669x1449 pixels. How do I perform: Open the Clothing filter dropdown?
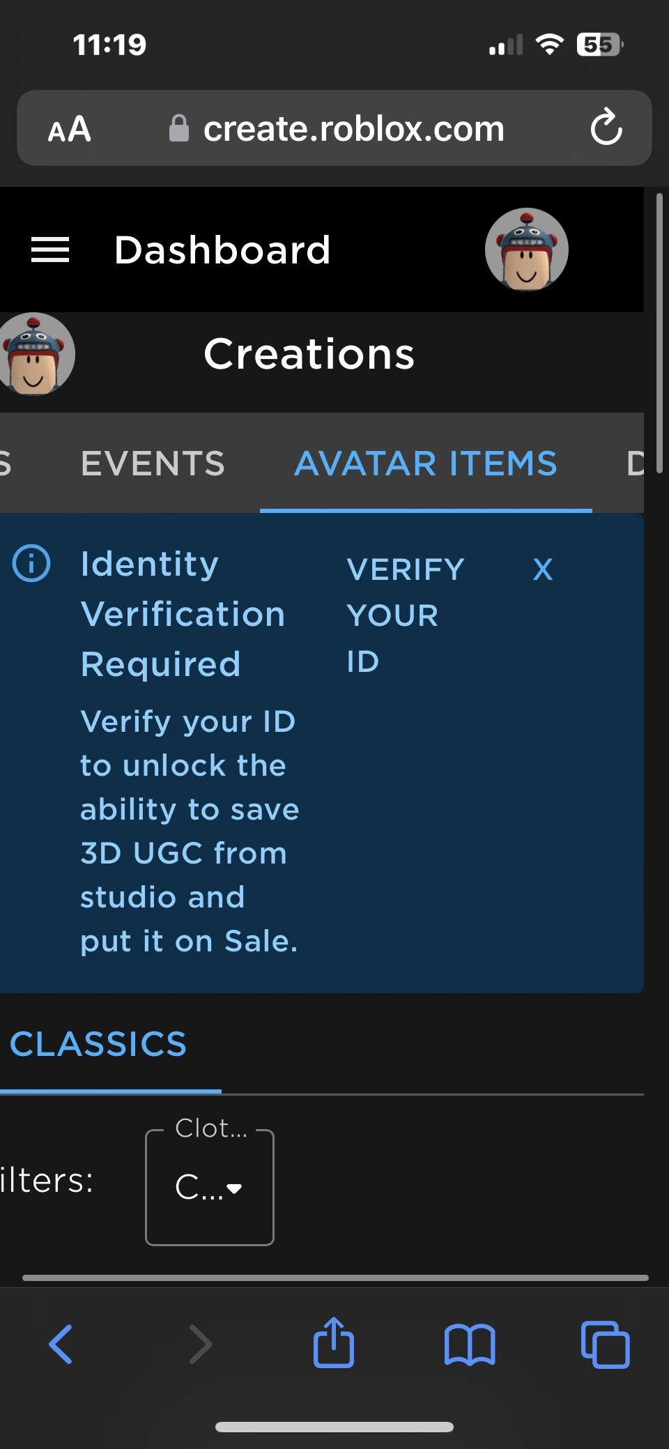(x=209, y=1188)
